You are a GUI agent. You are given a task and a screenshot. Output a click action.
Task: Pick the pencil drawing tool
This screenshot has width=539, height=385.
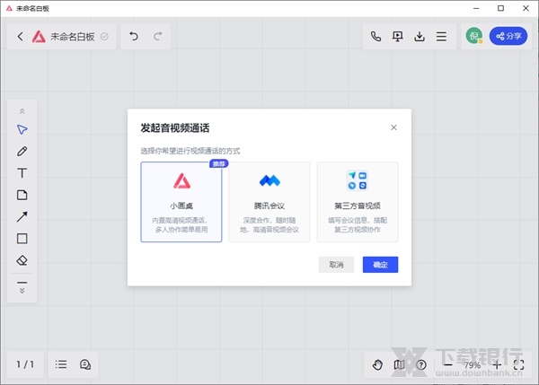[x=22, y=151]
